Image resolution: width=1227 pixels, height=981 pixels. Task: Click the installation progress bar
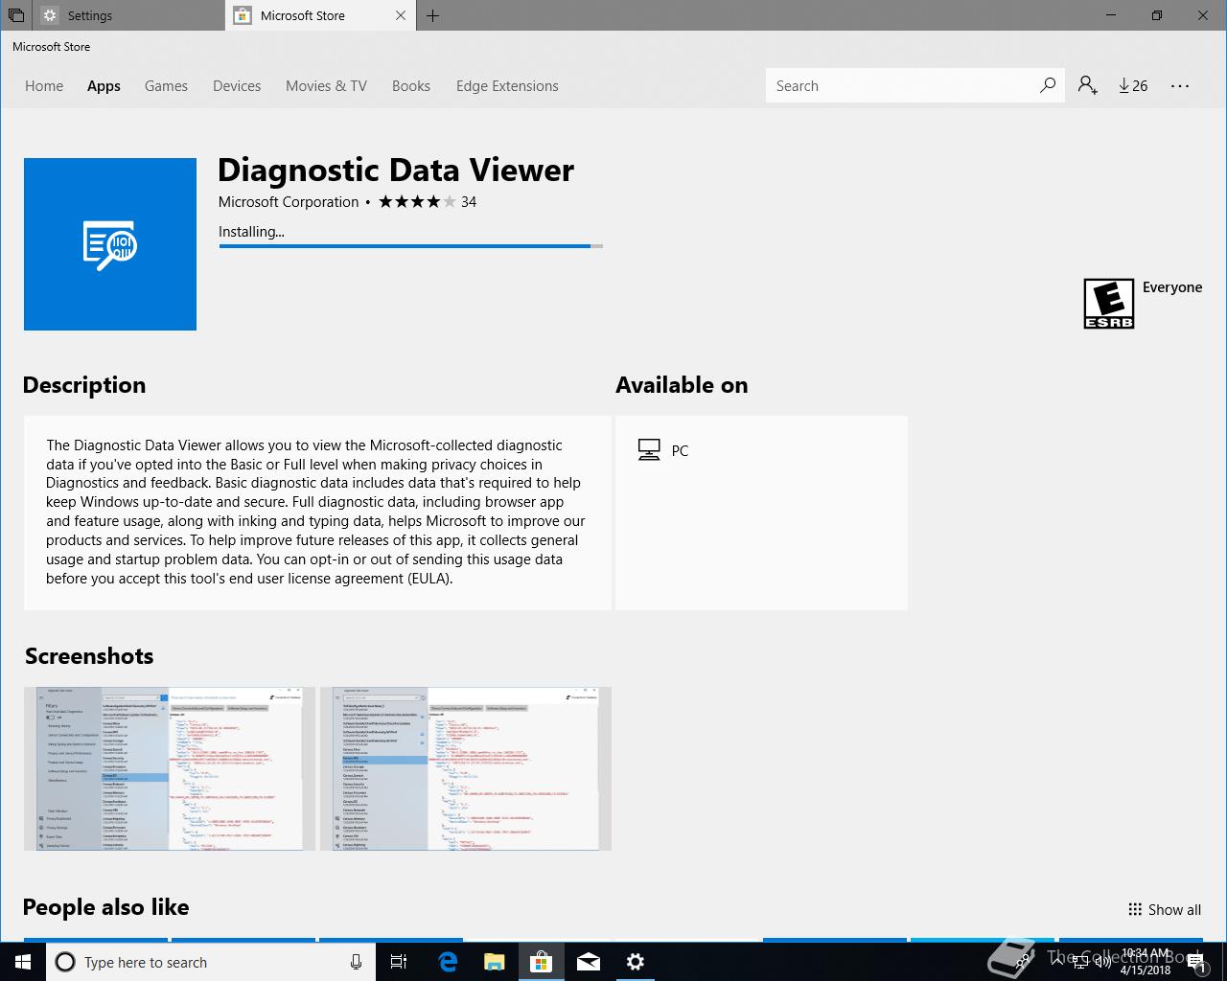(411, 246)
